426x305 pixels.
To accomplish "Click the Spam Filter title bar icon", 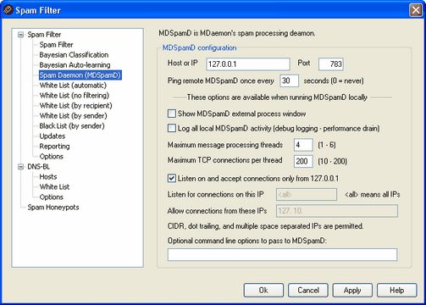I will coord(8,10).
